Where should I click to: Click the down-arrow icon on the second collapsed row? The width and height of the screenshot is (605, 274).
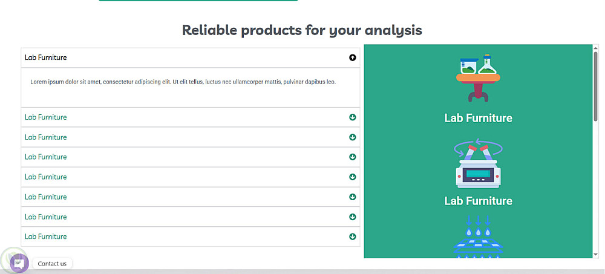coord(353,137)
